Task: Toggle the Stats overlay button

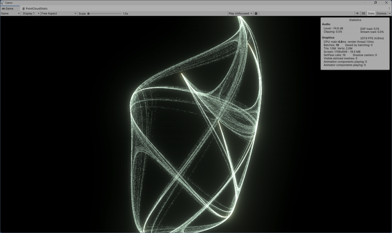Action: coord(371,13)
